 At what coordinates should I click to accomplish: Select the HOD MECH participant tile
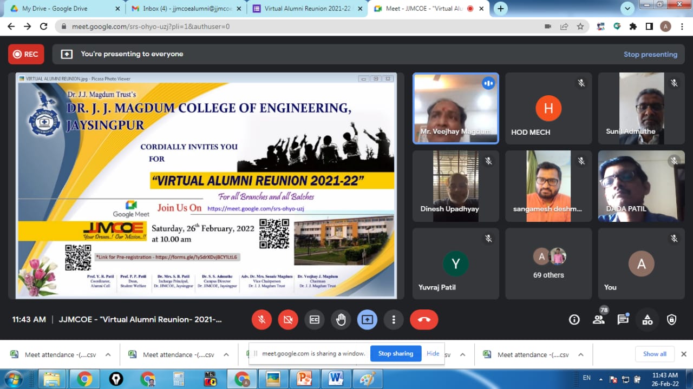(549, 108)
